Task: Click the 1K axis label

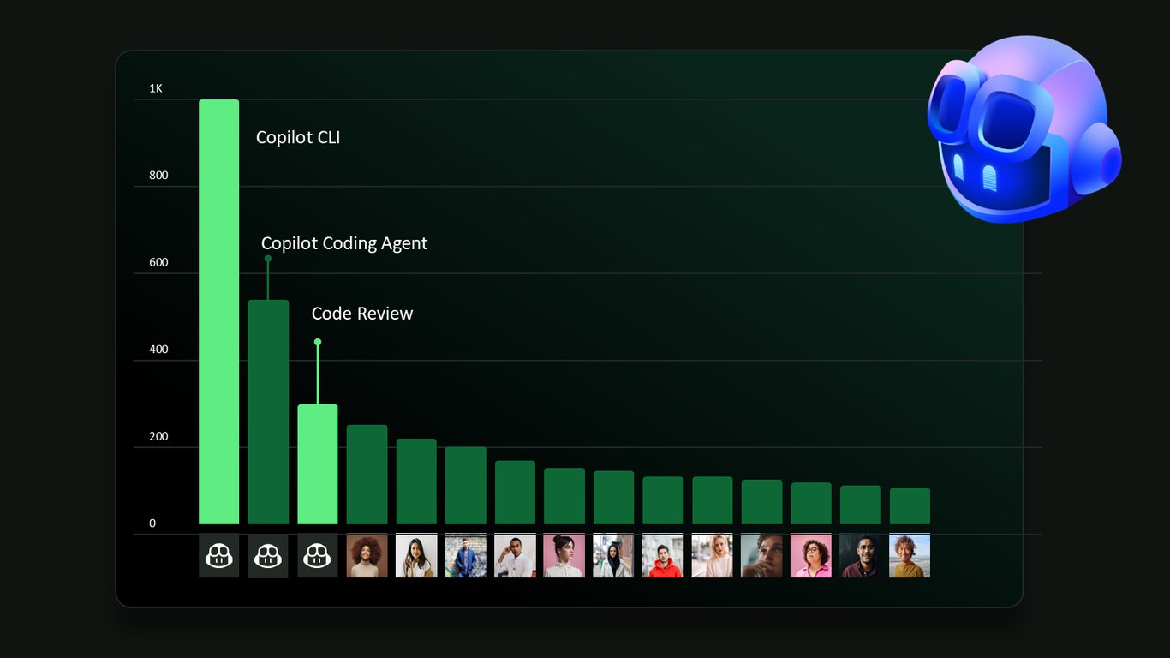Action: (156, 88)
